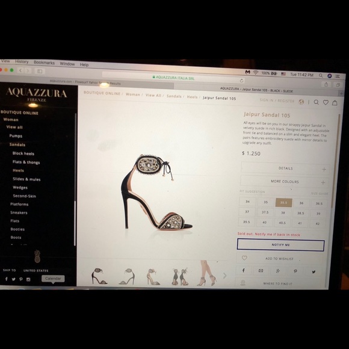This screenshot has width=349, height=349.
Task: Show next product thumbnails arrow
Action: [x=224, y=276]
